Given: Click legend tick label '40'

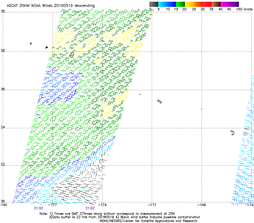Looking at the screenshot, I should point(220,9).
